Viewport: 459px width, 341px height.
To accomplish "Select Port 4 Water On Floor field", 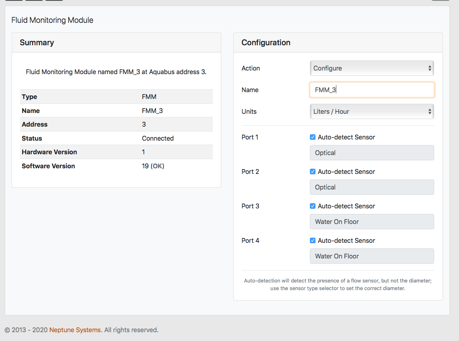I will (372, 256).
